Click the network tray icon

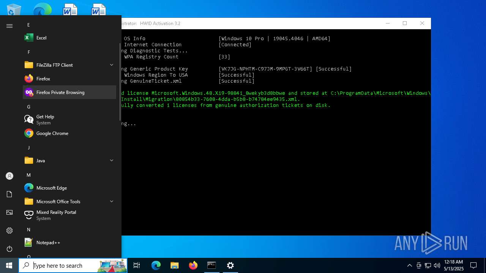click(428, 265)
